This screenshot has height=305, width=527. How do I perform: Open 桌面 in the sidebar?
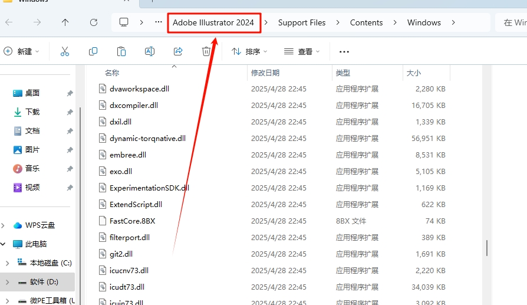pyautogui.click(x=32, y=93)
